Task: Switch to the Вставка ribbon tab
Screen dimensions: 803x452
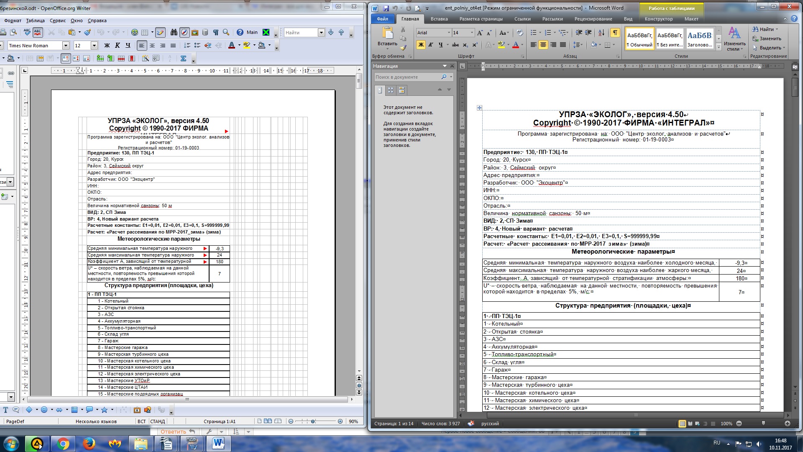Action: point(439,19)
